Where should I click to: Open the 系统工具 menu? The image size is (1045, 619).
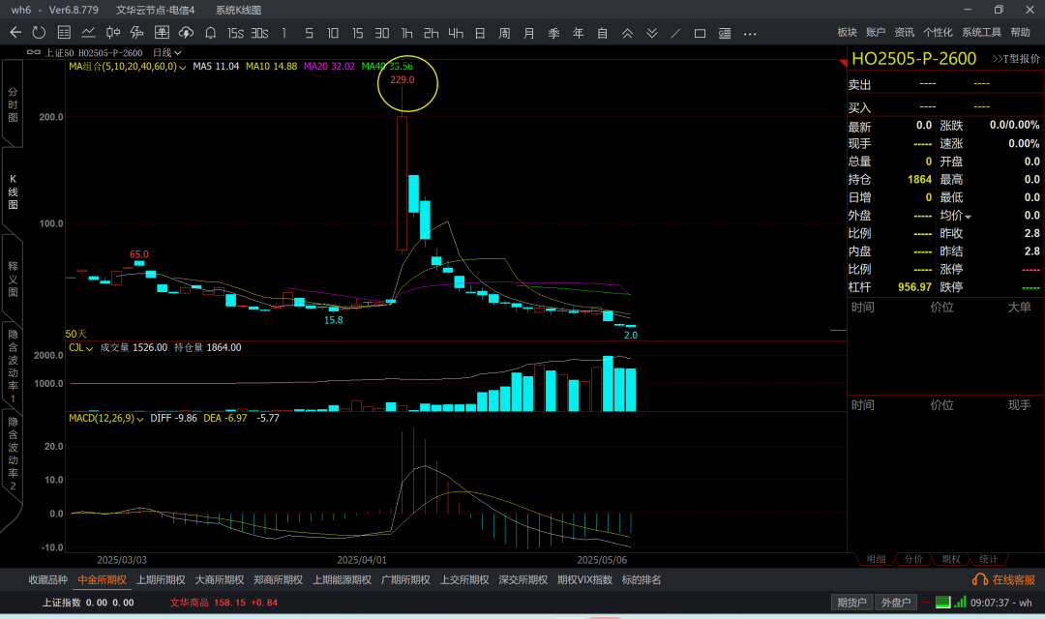point(981,33)
